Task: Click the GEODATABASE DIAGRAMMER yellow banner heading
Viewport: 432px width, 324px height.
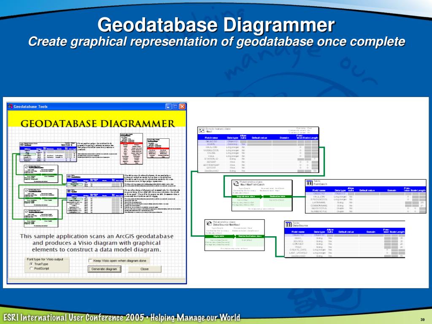Action: click(x=98, y=124)
